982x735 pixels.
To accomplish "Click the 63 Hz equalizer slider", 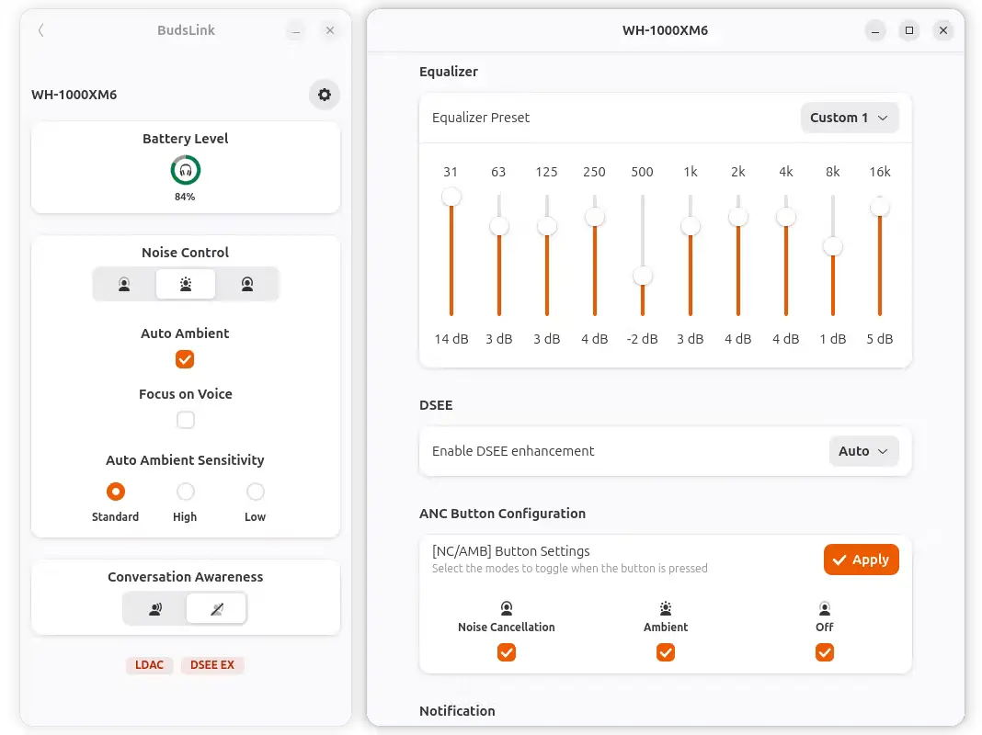I will coord(499,255).
